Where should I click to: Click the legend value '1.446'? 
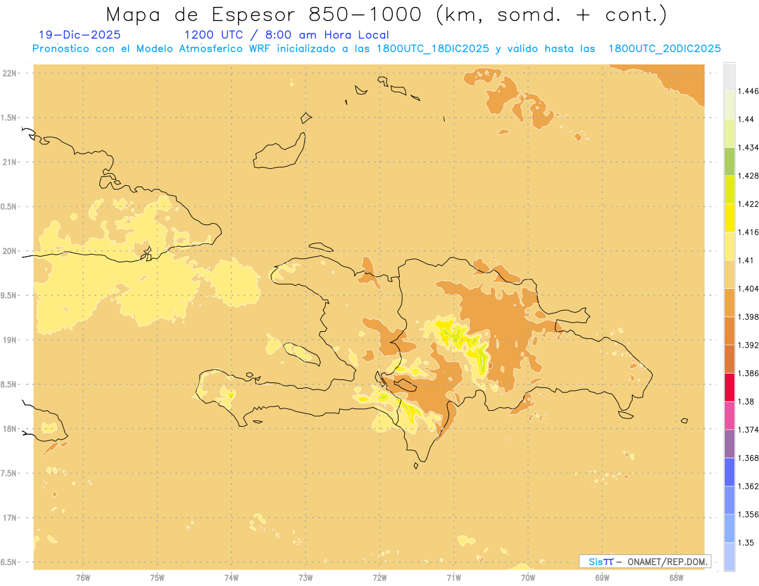(748, 91)
